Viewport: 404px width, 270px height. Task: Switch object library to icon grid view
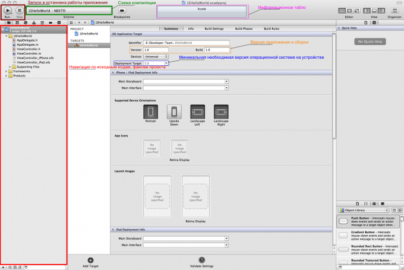(x=394, y=210)
